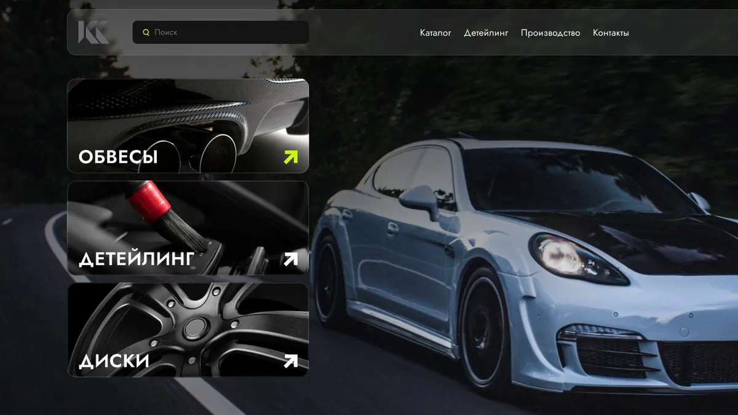
Task: Click the green arrow on the ОБВЕСЫ card
Action: (290, 157)
